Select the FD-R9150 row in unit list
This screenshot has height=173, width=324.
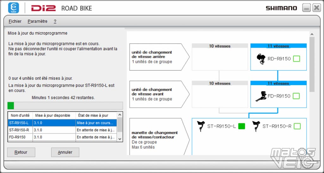tap(62, 137)
